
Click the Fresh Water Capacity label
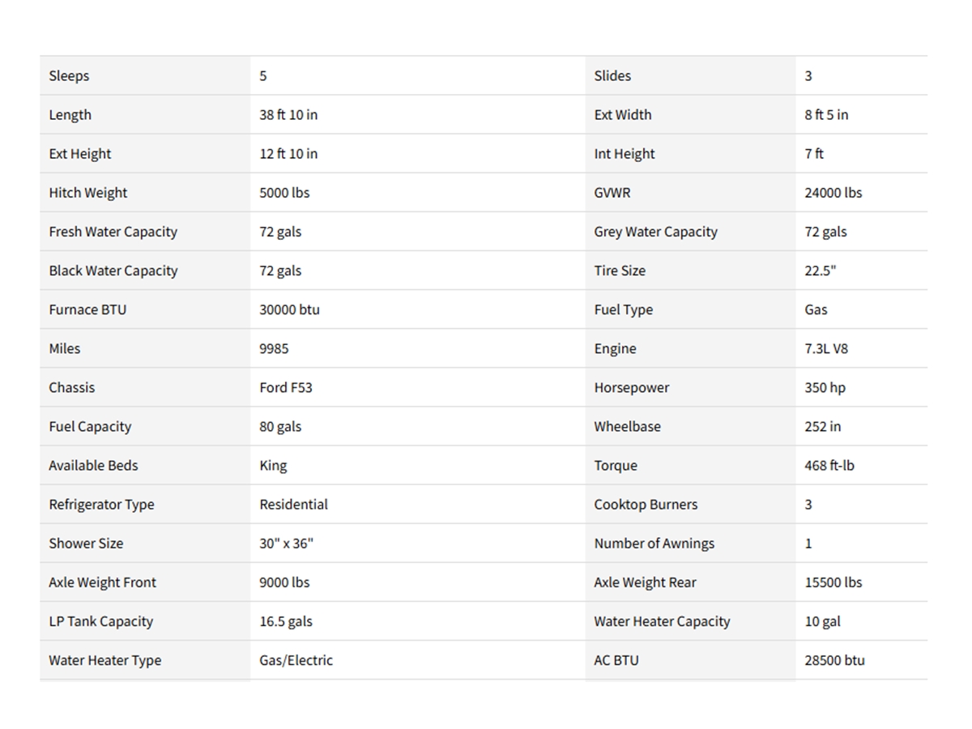click(x=113, y=232)
